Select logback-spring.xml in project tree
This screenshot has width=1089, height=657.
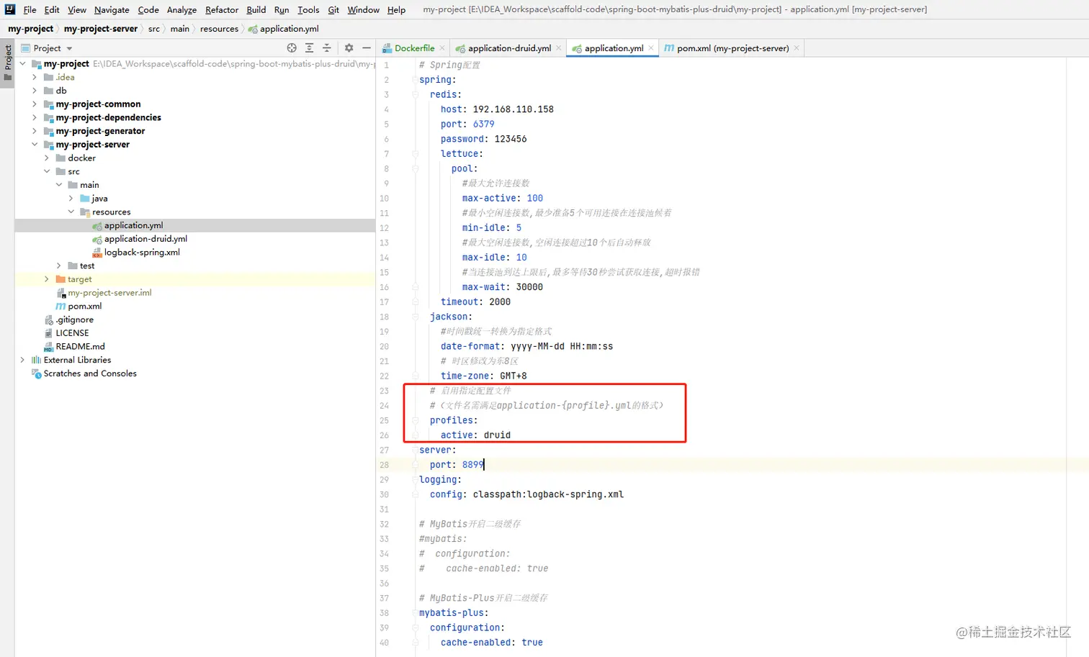(142, 253)
